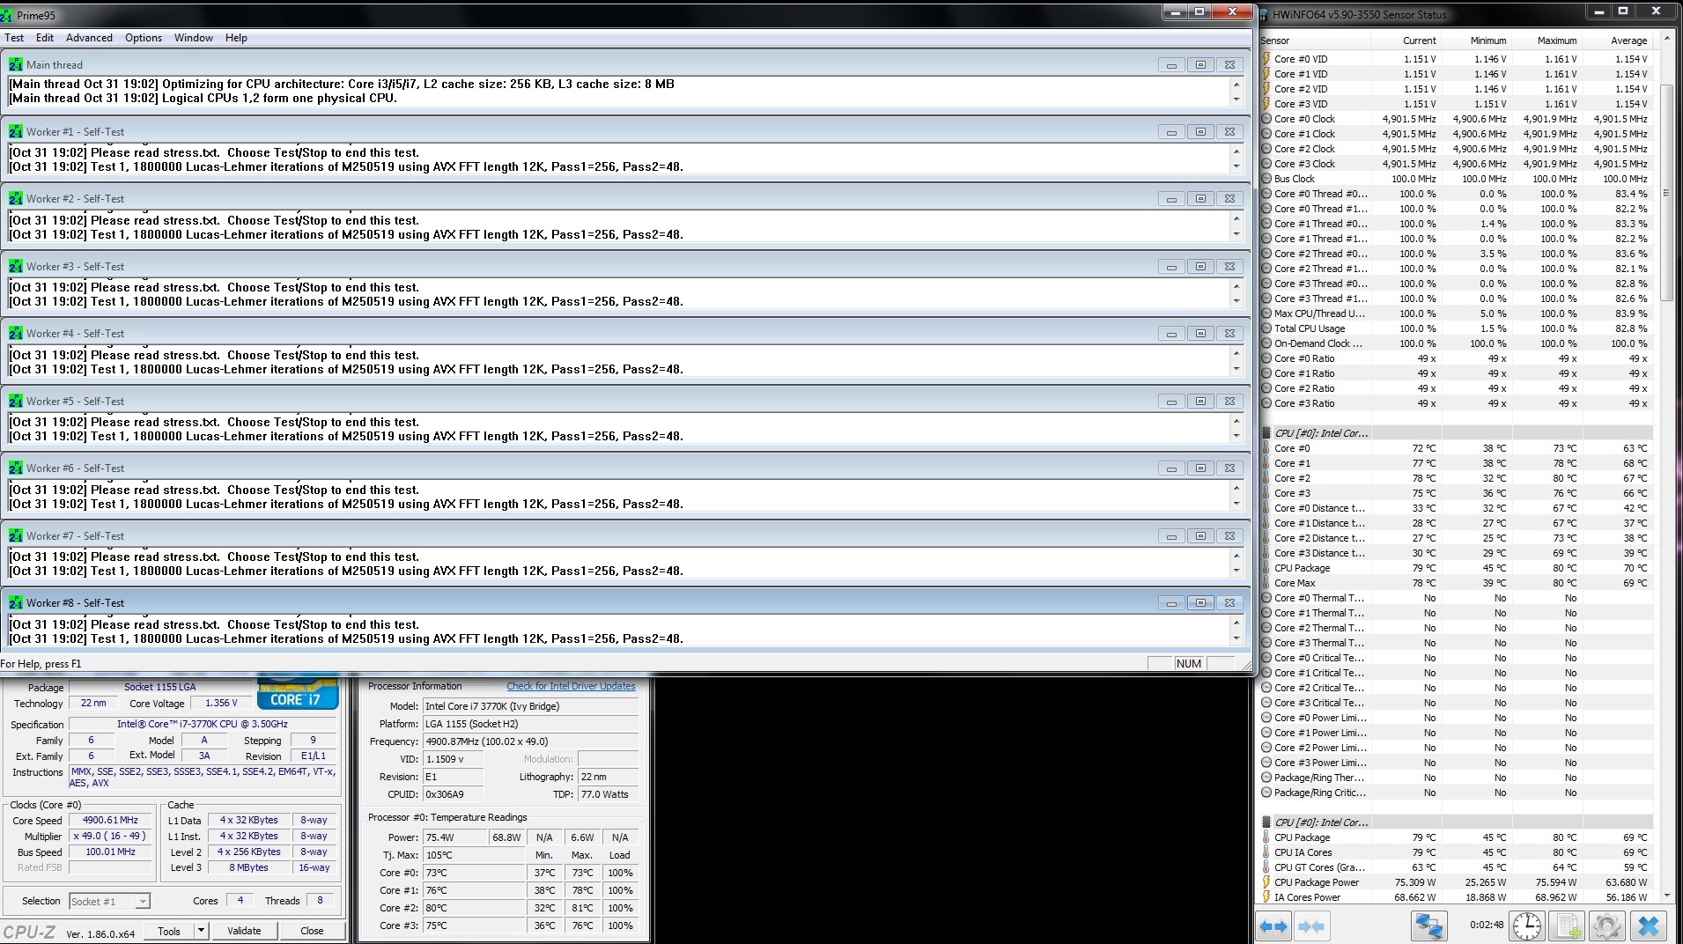Viewport: 1683px width, 944px height.
Task: Click the Worker #4 window icon
Action: click(15, 333)
